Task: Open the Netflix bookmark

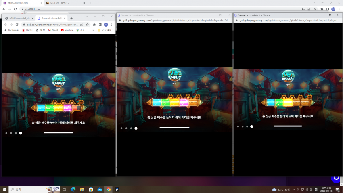Action: (x=27, y=30)
